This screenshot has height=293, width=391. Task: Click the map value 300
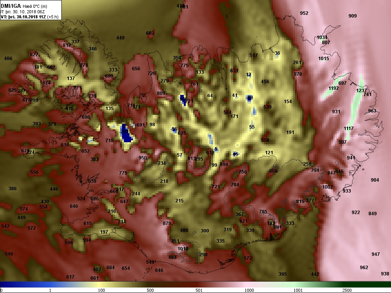tap(205, 231)
